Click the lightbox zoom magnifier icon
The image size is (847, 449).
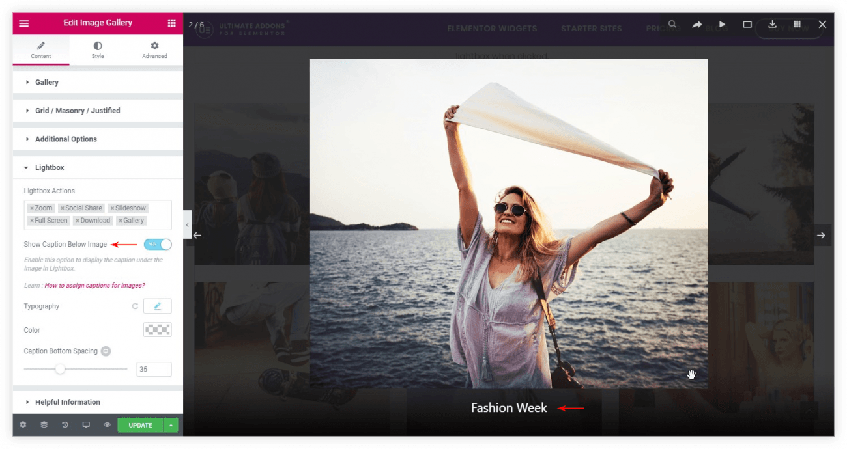tap(672, 24)
